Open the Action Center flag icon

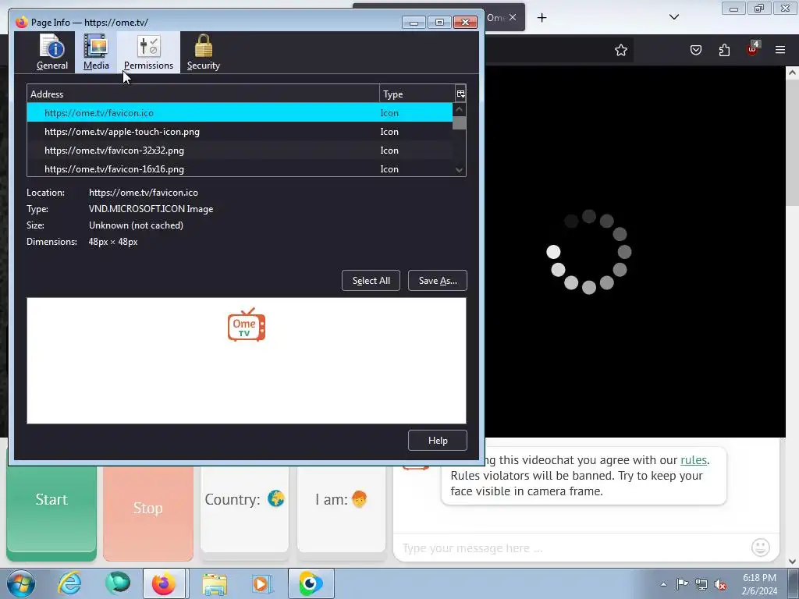pos(682,583)
